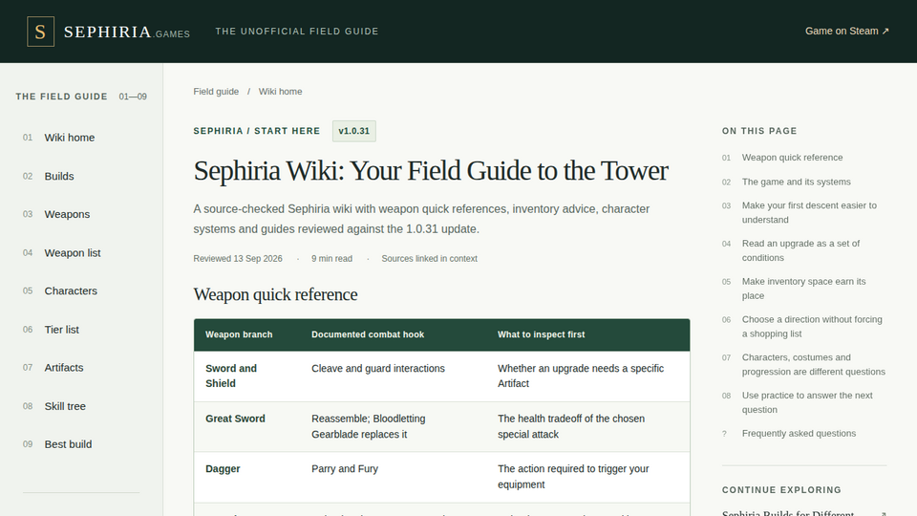Click the v1.0.31 version badge

353,131
